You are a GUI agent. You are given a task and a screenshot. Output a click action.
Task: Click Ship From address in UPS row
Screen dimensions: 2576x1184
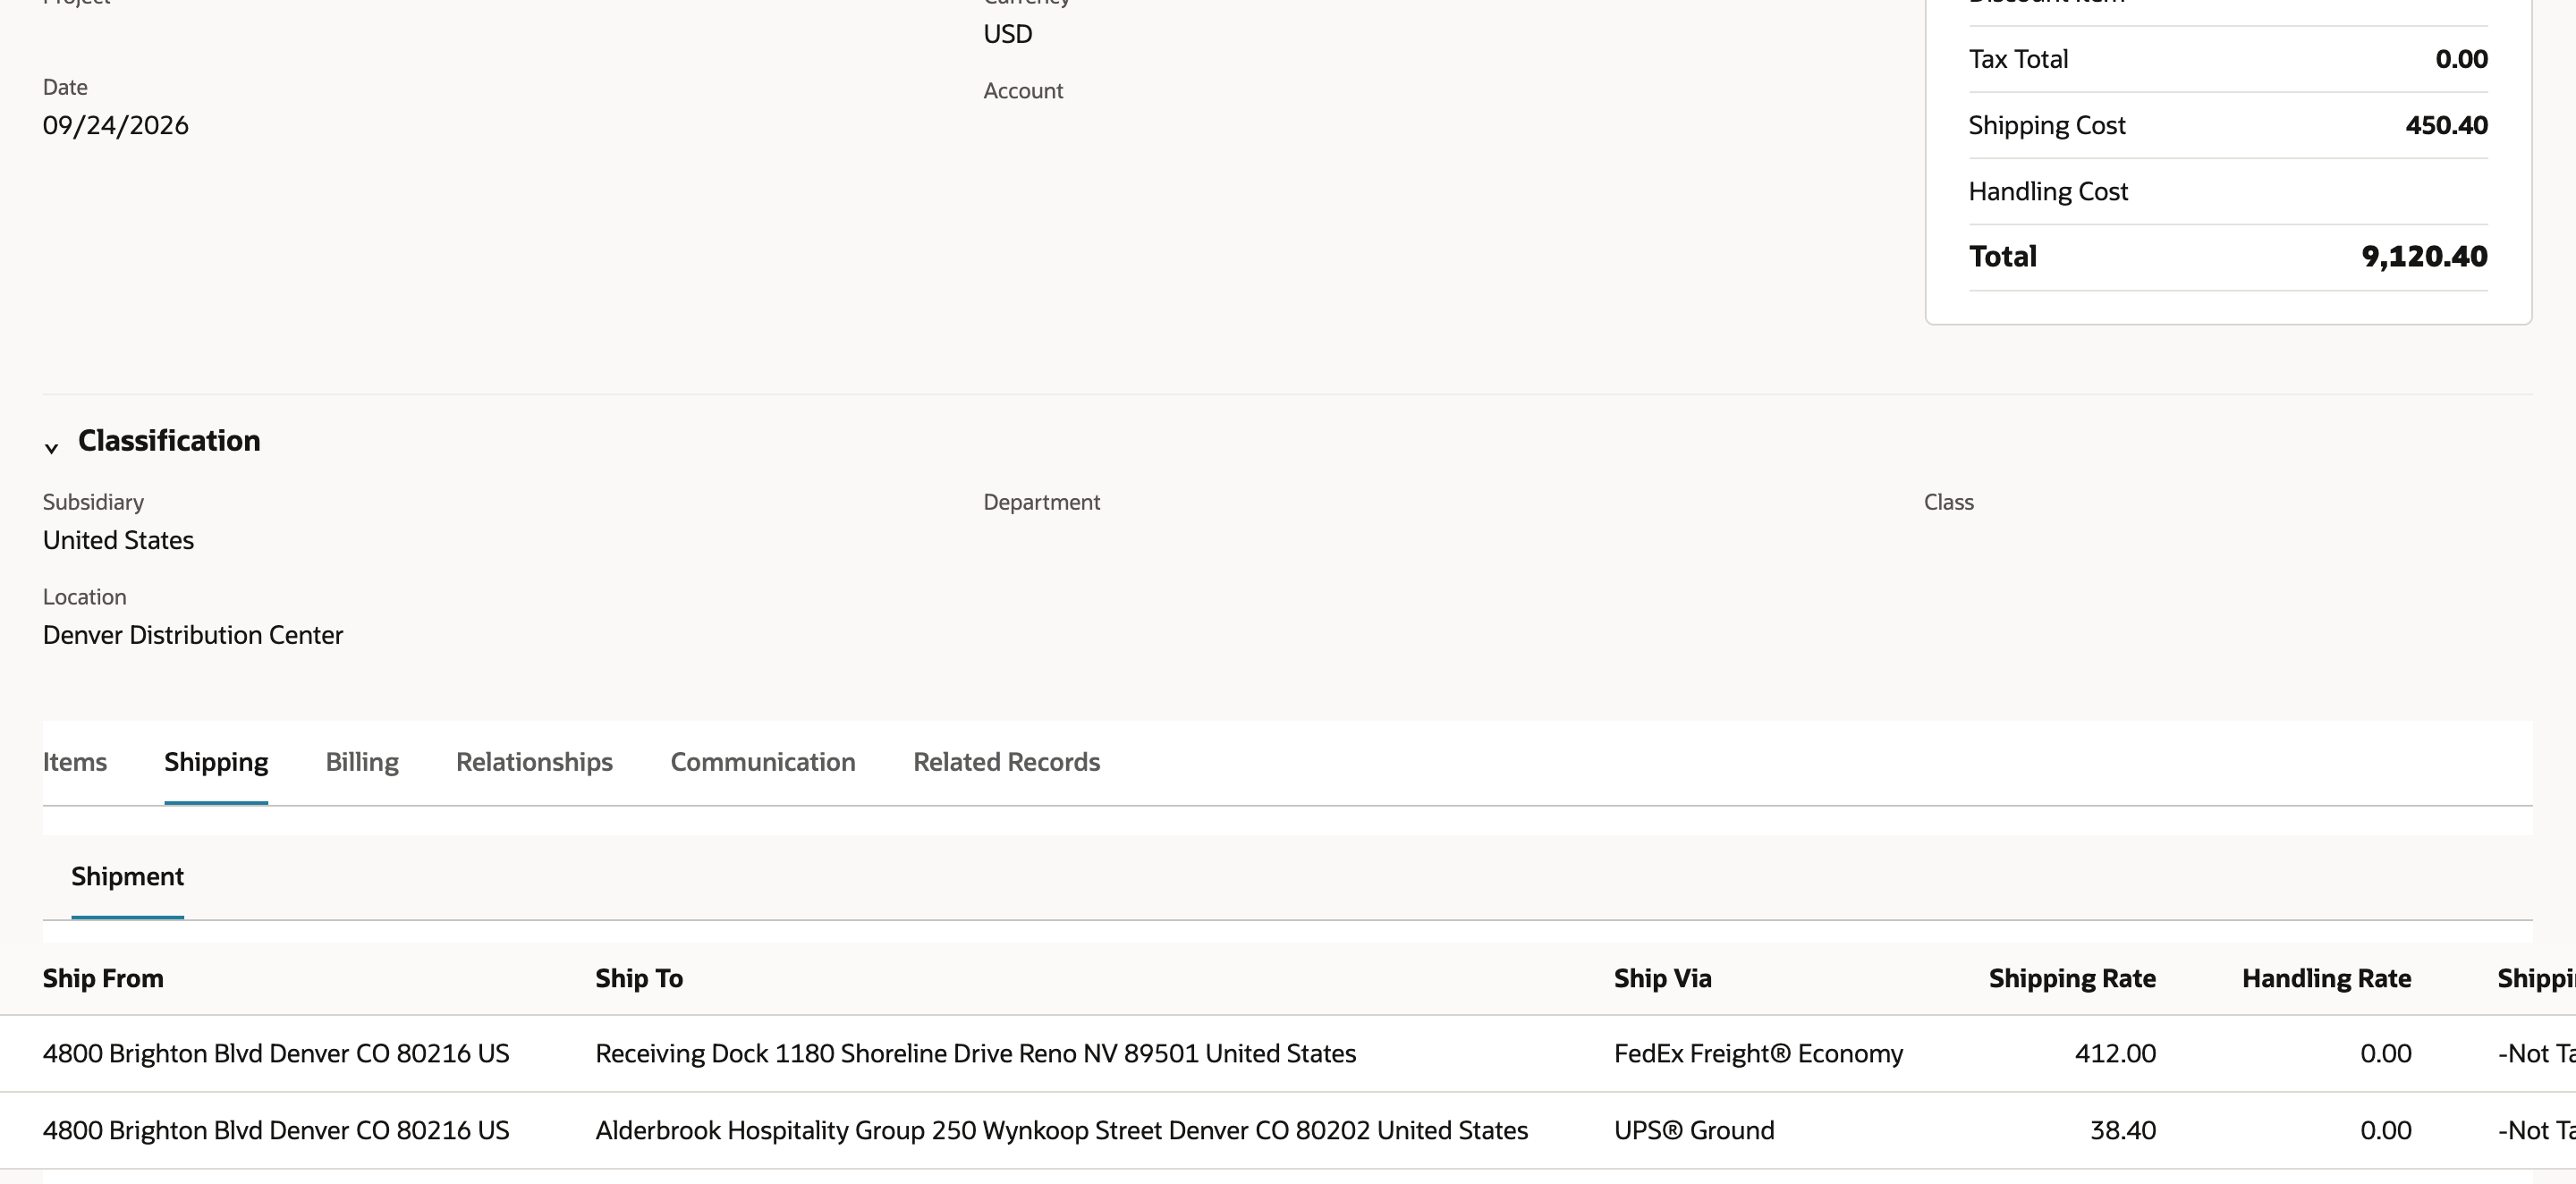[276, 1131]
